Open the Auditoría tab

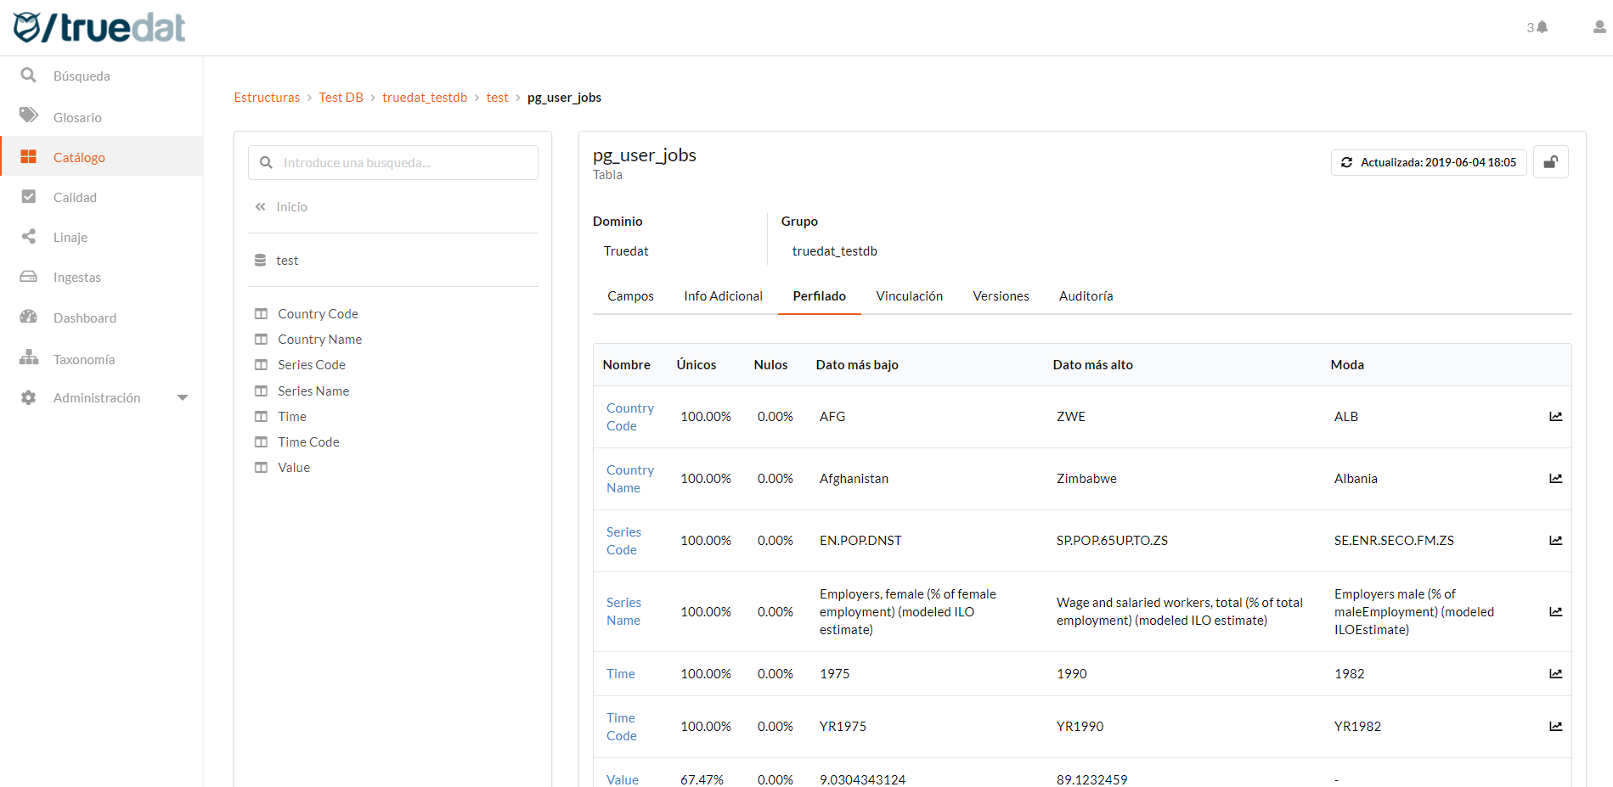pos(1086,295)
